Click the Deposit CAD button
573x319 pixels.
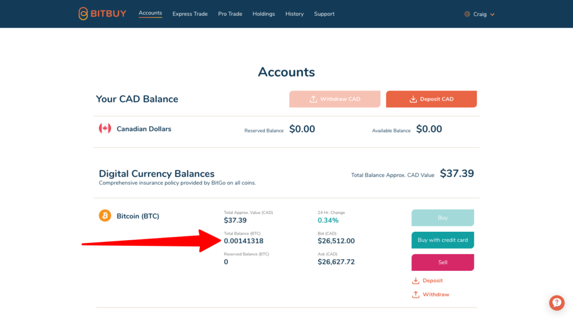point(431,99)
